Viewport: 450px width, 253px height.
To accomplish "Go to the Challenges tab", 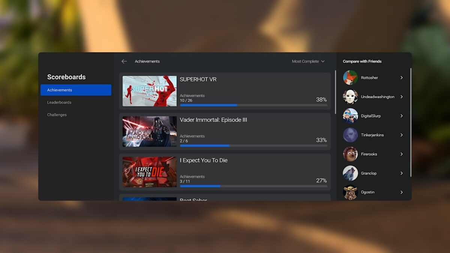I will 57,115.
